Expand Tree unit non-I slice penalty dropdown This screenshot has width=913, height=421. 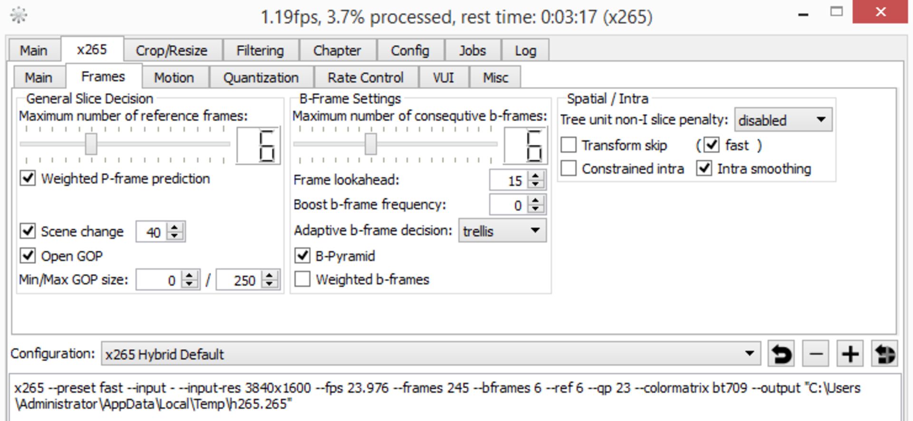coord(783,120)
